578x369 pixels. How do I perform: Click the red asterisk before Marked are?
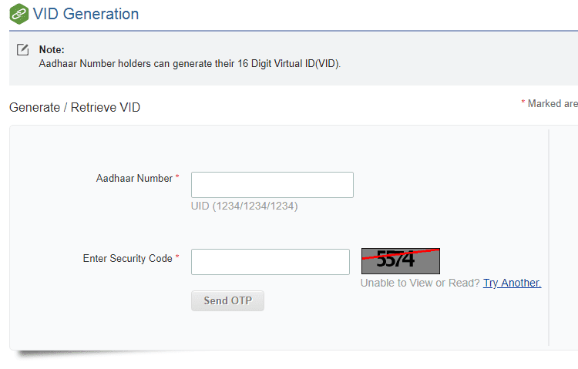(x=523, y=102)
